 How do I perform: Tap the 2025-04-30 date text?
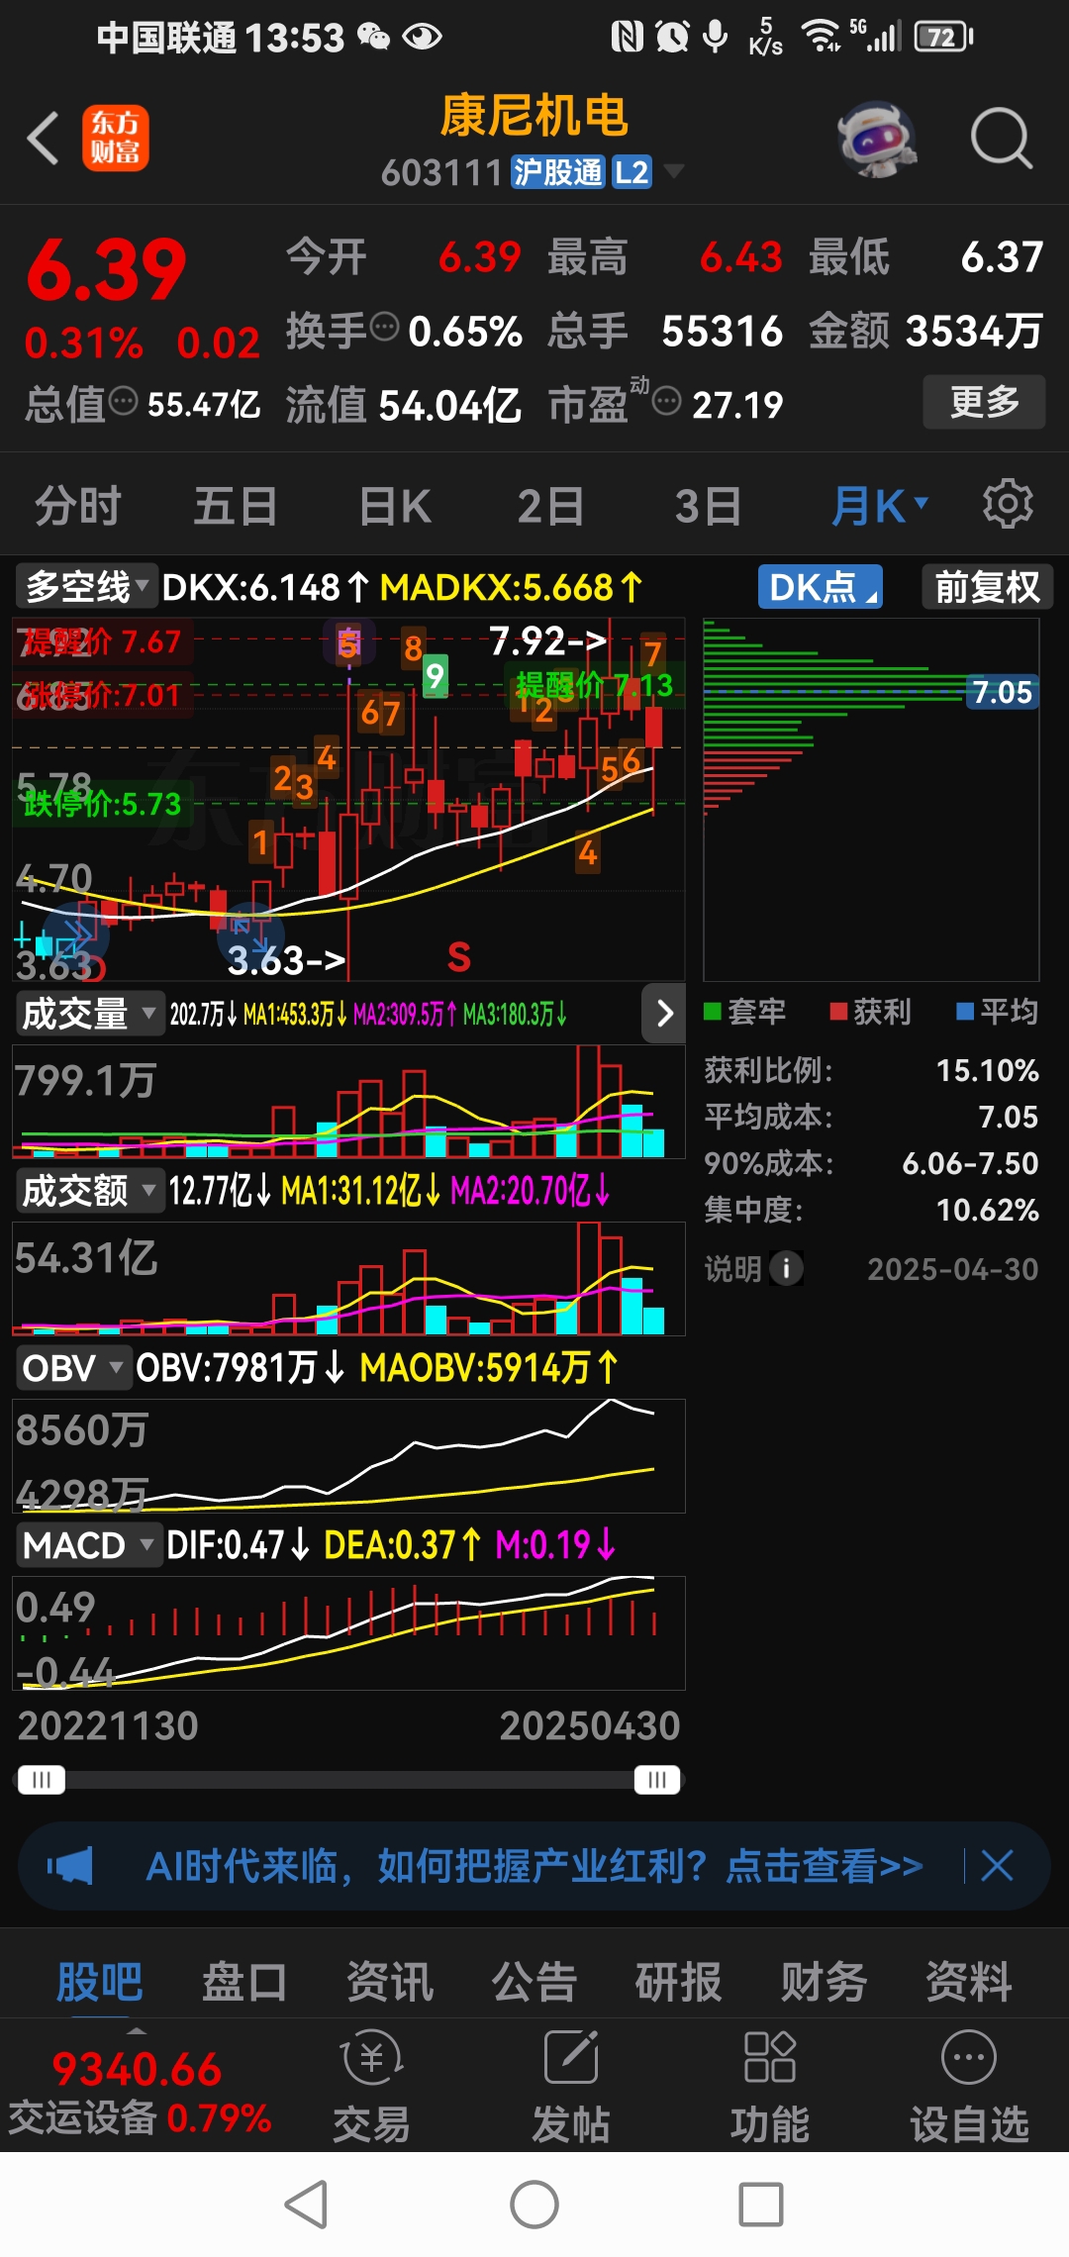(953, 1269)
